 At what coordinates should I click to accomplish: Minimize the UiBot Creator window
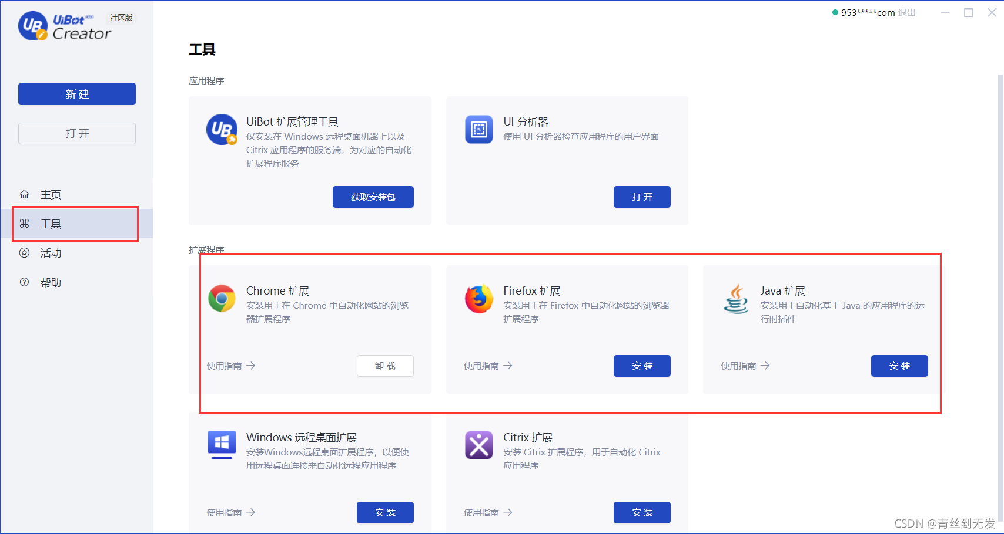945,12
